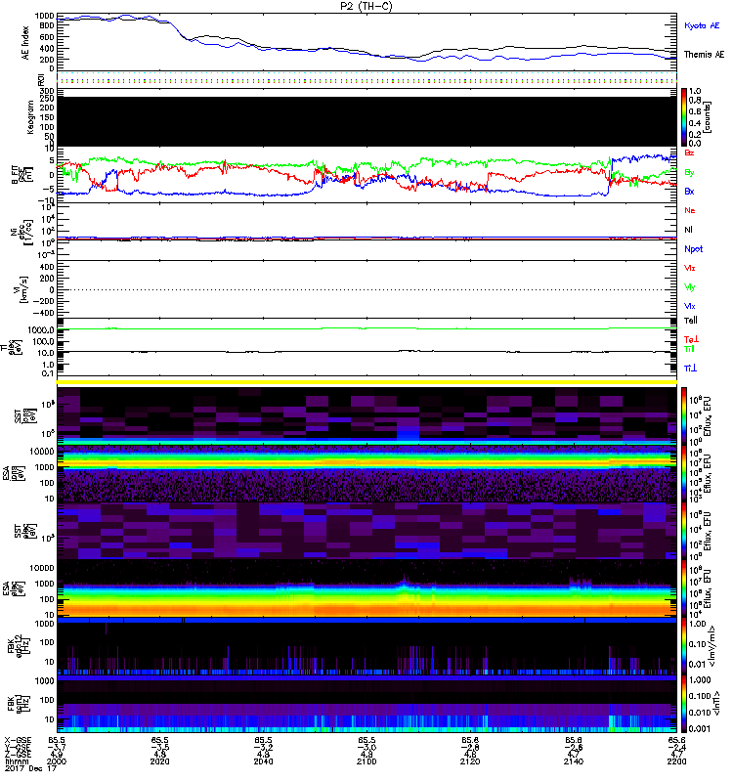This screenshot has height=782, width=733.
Task: Click the FBK scm1 nT color bar
Action: coord(684,704)
